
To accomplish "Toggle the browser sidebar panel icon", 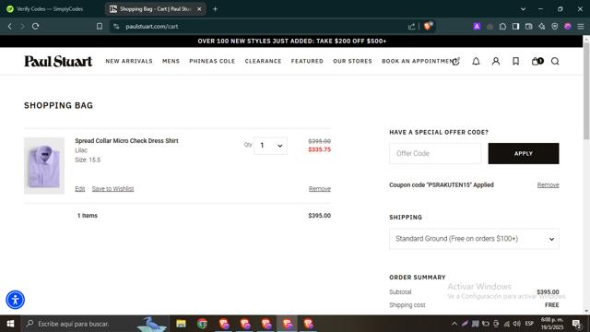I will 516,27.
